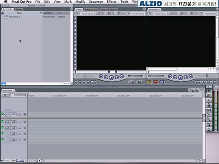Screen dimensions: 219x164
Task: Select the Pen tool in tool palette
Action: 209,129
